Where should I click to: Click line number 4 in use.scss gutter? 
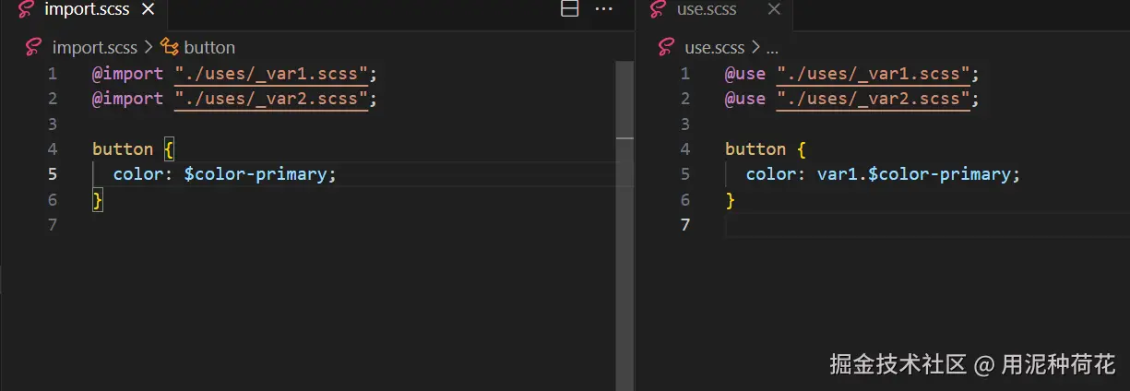pyautogui.click(x=685, y=148)
